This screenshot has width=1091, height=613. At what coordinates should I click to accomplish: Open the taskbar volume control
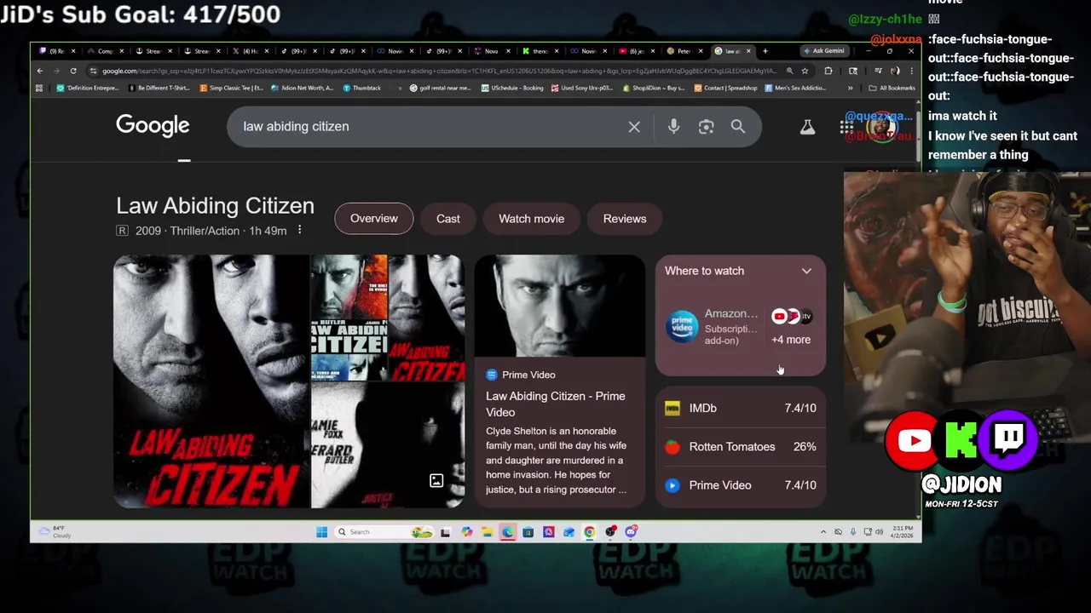pyautogui.click(x=879, y=532)
